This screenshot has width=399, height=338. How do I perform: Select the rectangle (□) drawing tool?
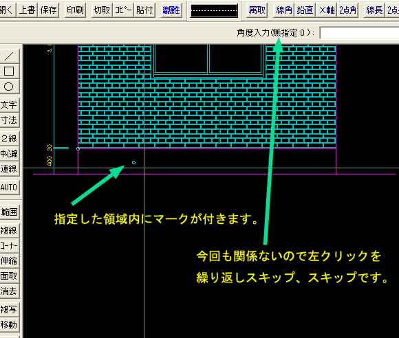(9, 71)
